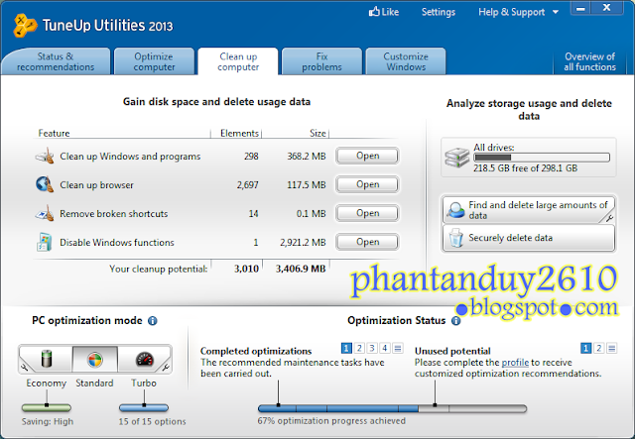
Task: Click the All drives disk stack icon
Action: coord(457,158)
